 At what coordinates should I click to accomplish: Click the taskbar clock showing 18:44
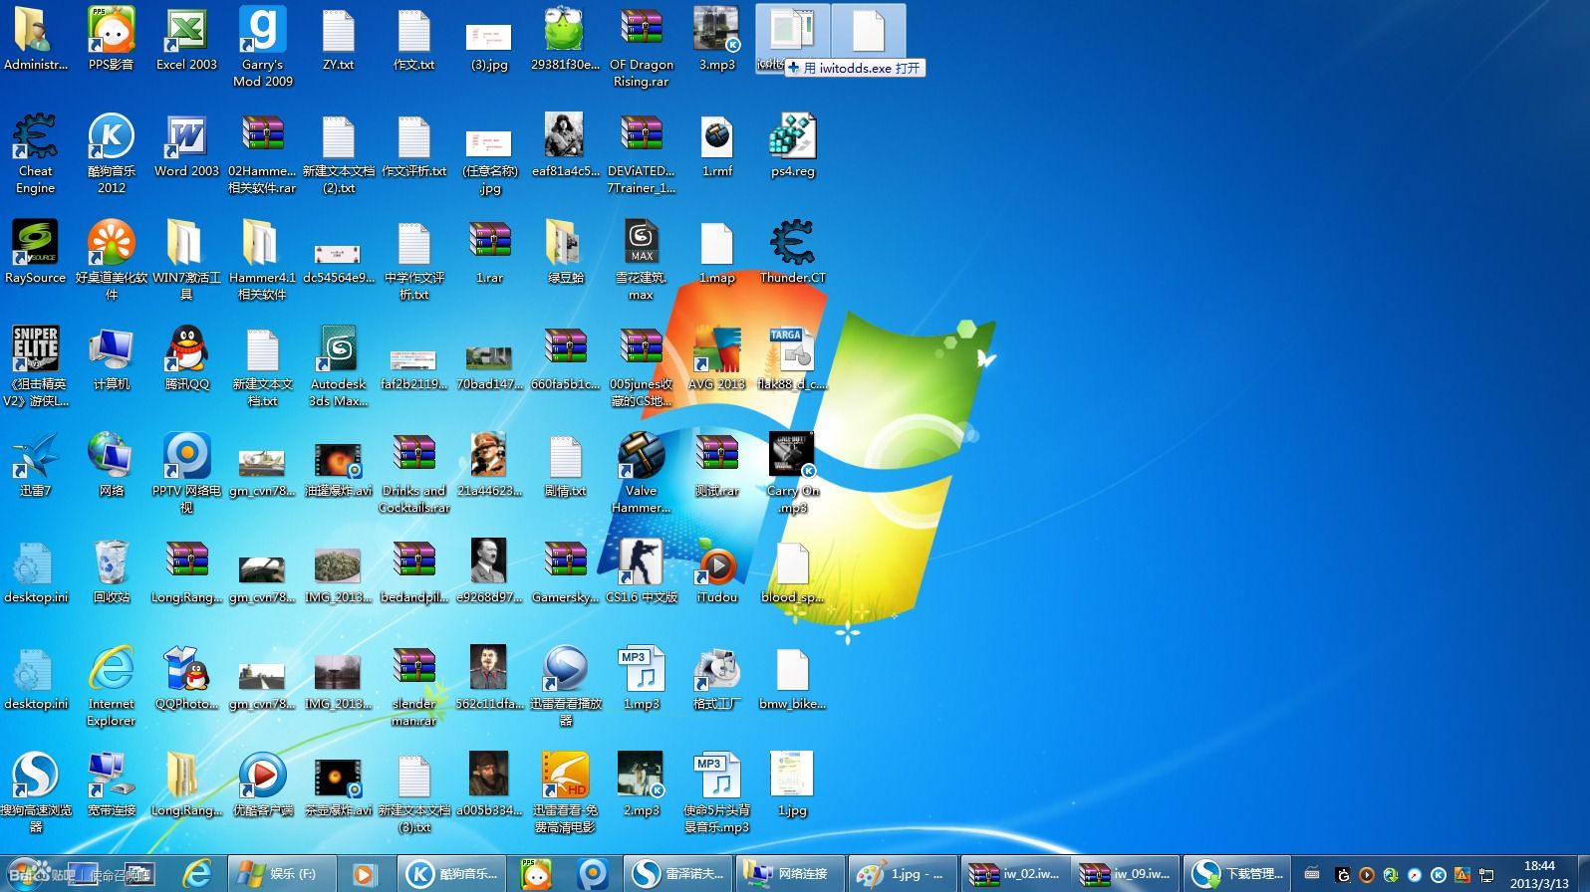1539,874
